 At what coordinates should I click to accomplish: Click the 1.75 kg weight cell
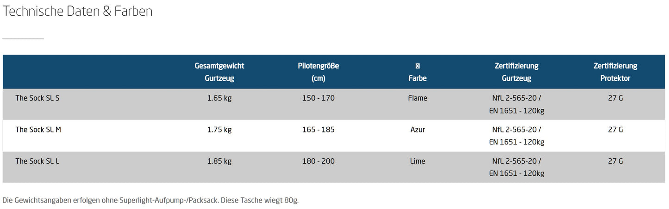219,130
